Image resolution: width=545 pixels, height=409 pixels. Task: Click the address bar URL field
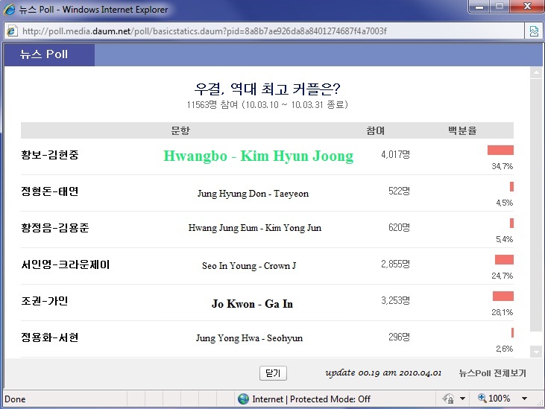(264, 31)
